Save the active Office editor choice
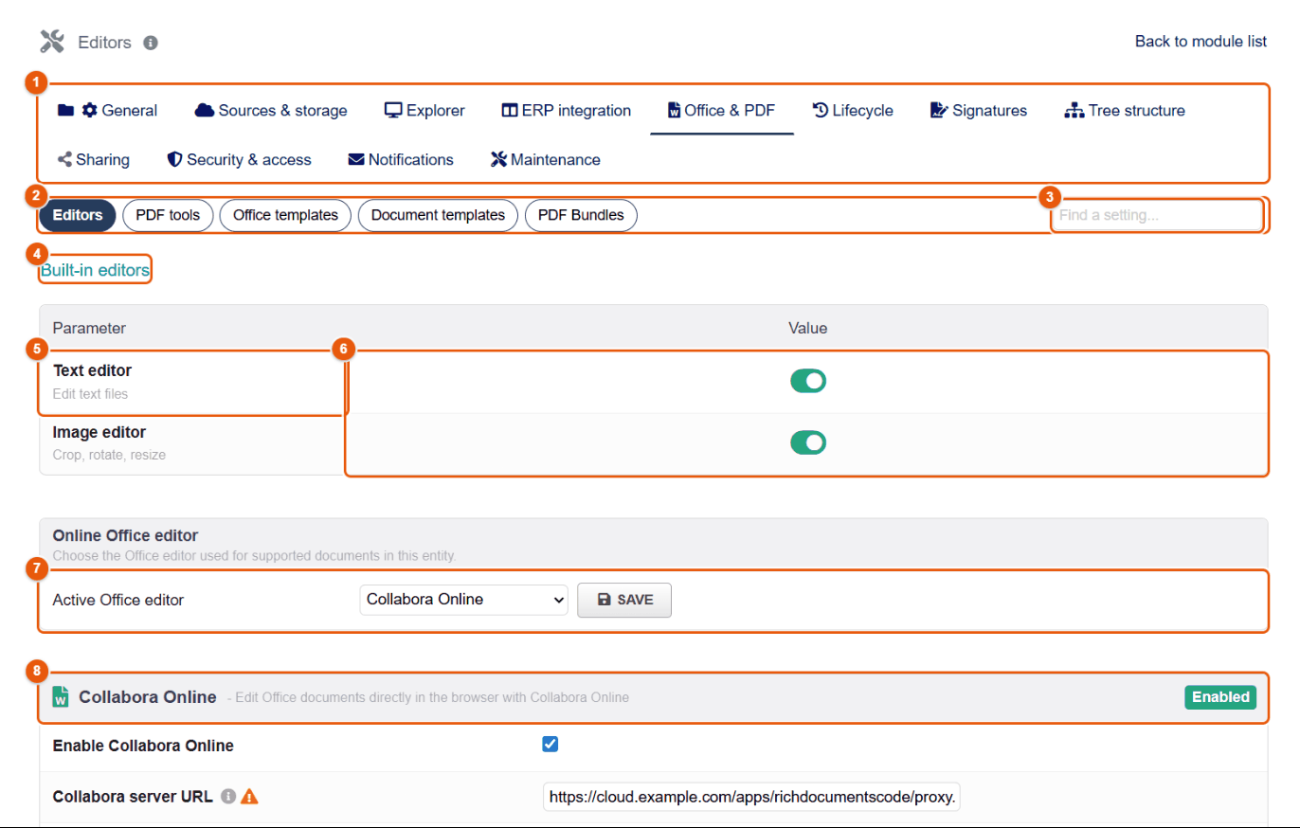This screenshot has height=828, width=1300. (624, 600)
